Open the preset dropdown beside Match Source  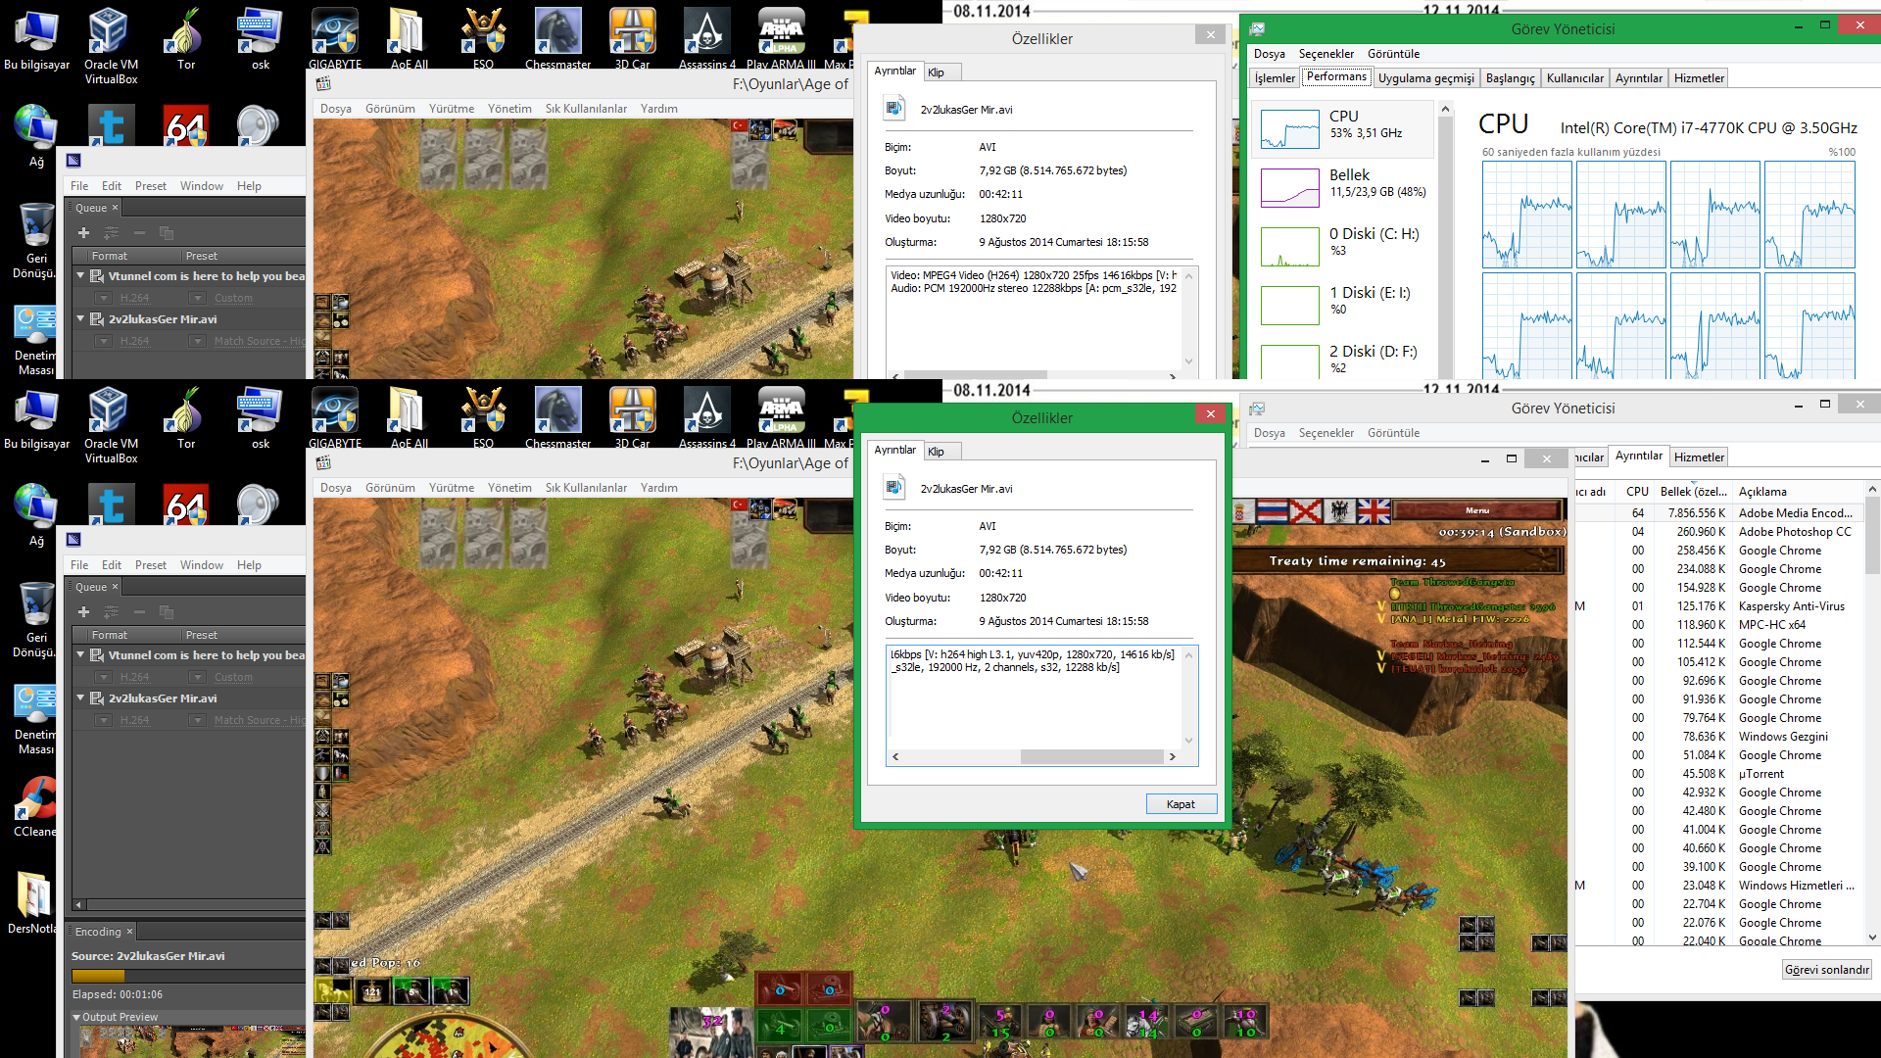click(197, 720)
